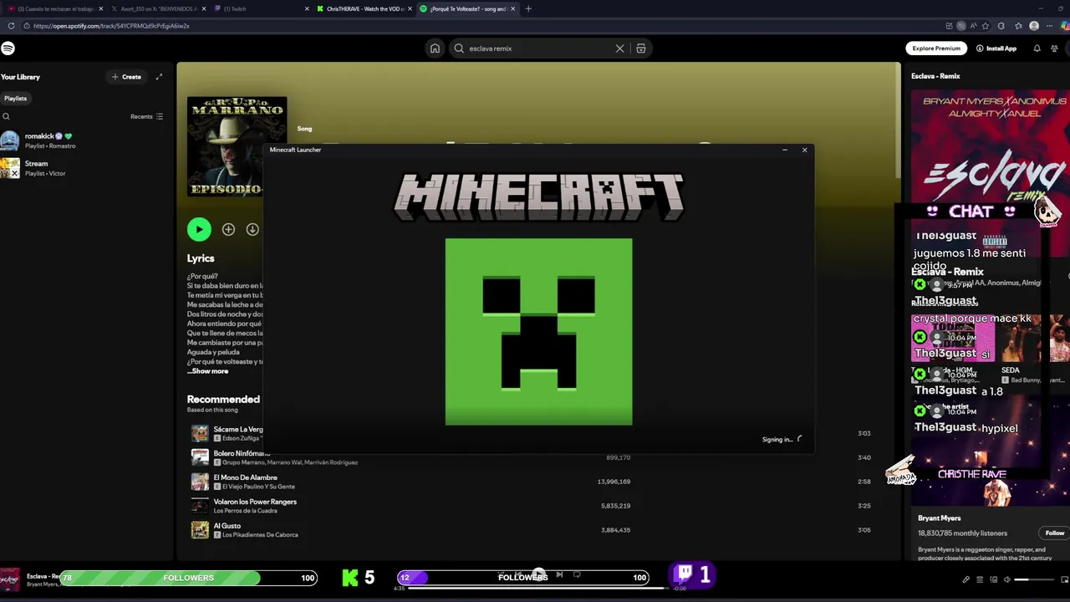1070x602 pixels.
Task: Open Bryant Myers artist link
Action: 939,518
